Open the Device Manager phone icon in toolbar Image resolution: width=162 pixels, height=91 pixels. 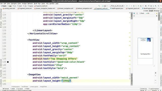[x=153, y=6]
